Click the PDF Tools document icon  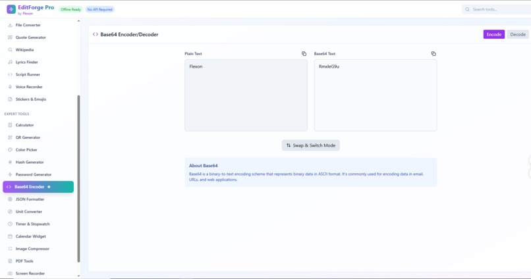coord(10,261)
